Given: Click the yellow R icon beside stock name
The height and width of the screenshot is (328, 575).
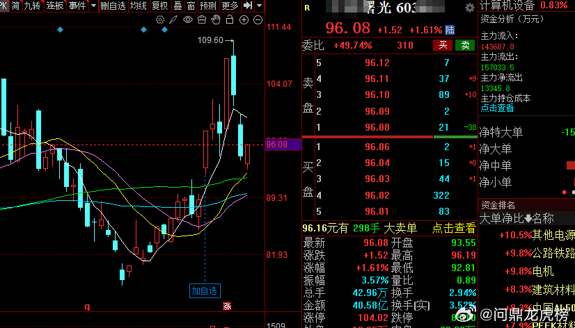Looking at the screenshot, I should click(307, 8).
